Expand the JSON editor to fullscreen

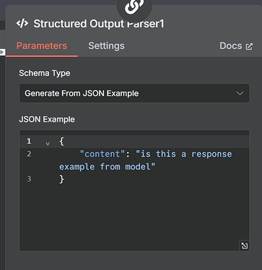point(245,246)
